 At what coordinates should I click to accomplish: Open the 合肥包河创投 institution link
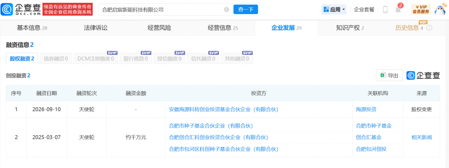click(x=370, y=149)
